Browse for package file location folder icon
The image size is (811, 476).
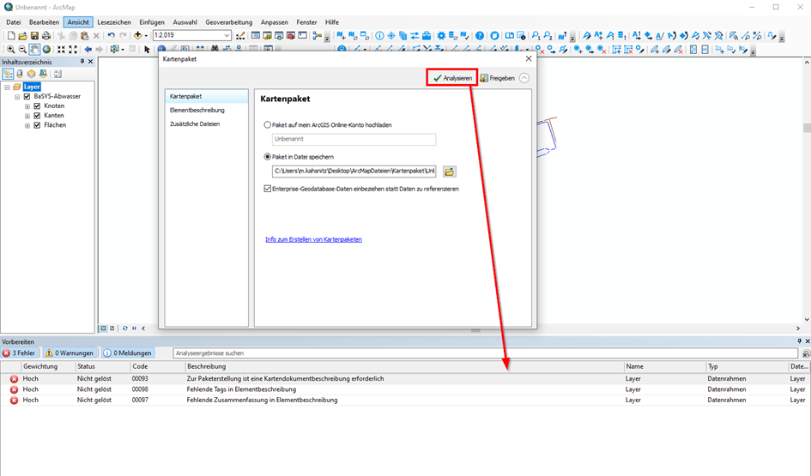(449, 172)
